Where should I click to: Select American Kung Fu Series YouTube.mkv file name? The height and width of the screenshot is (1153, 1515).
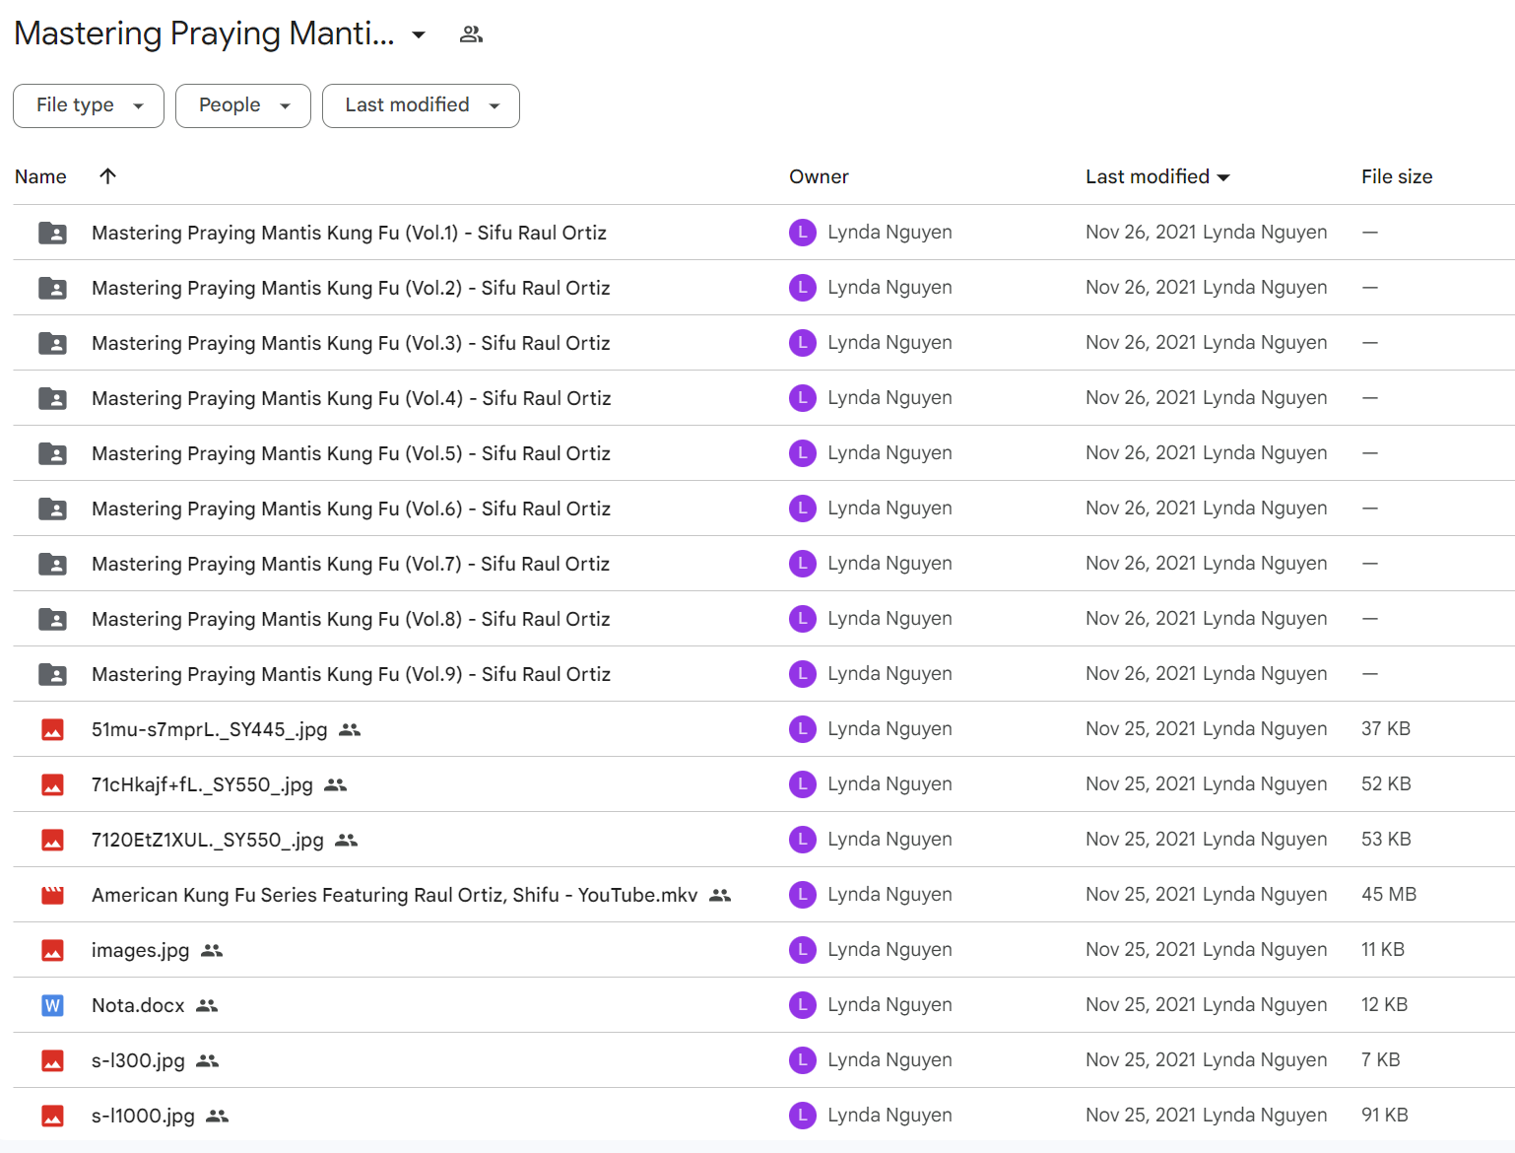pyautogui.click(x=395, y=895)
